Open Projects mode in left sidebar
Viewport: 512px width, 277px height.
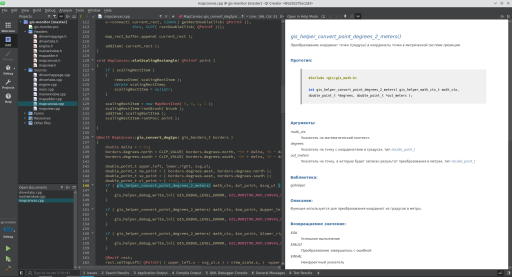pos(8,83)
